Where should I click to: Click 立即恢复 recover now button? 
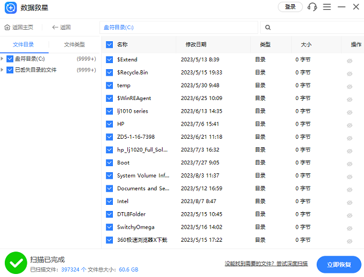pos(339,264)
